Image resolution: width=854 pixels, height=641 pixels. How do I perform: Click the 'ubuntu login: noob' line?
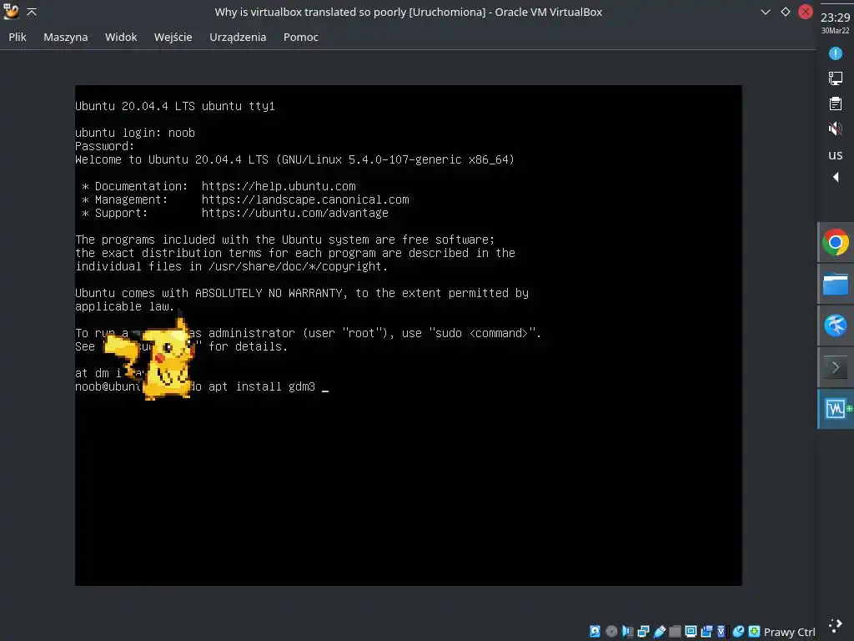pyautogui.click(x=135, y=133)
